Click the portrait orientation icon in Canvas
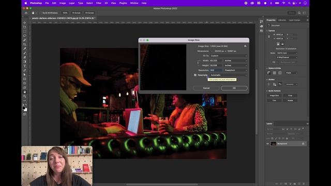 click(x=278, y=44)
